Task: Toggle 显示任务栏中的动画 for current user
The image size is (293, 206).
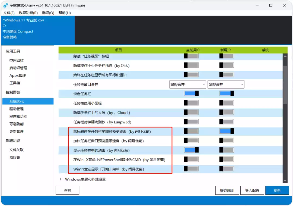Action: click(191, 150)
